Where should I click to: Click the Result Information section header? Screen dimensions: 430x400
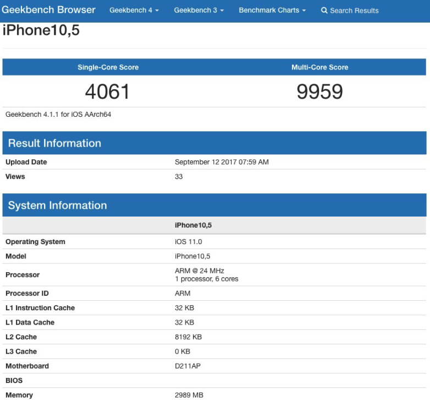(x=55, y=143)
